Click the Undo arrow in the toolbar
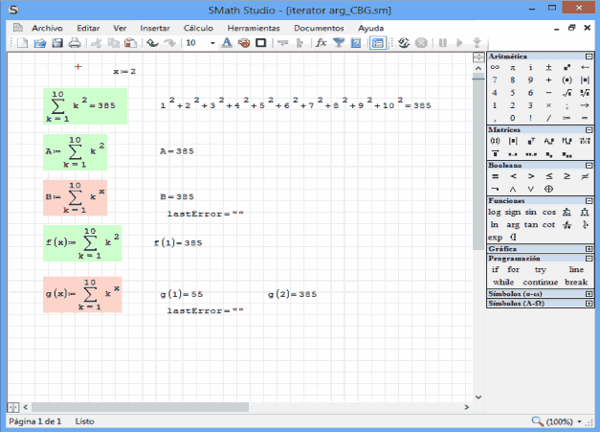 pos(152,43)
